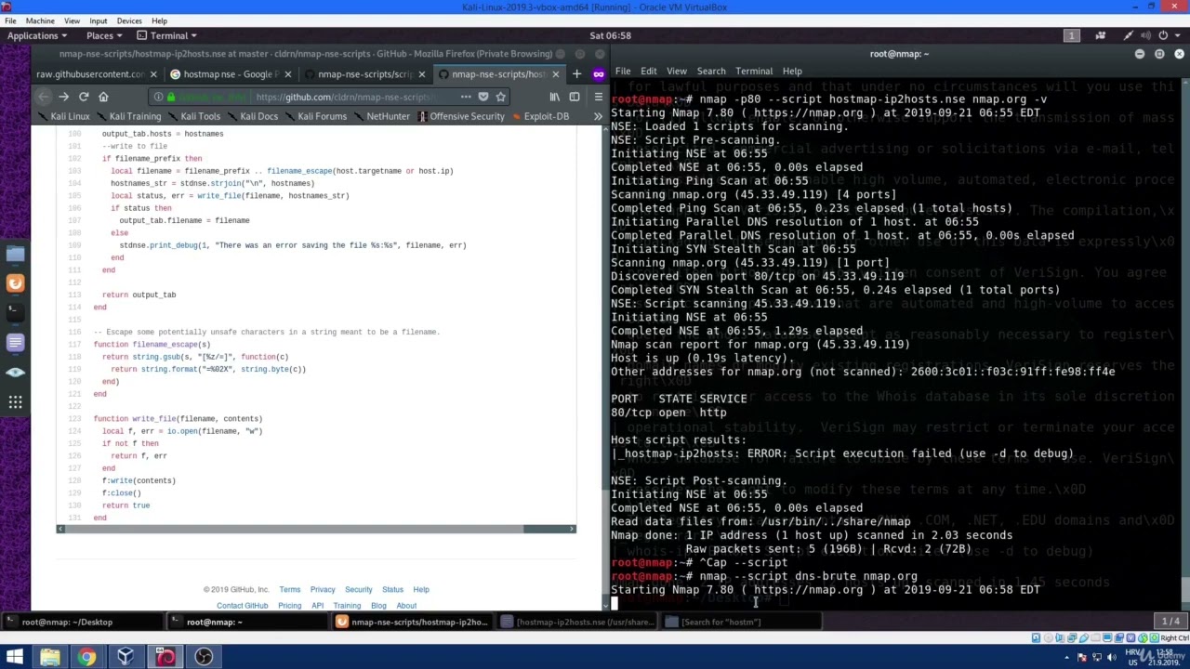Open the clock showing Sat 06:58
Screen dimensions: 1190x669
(610, 35)
